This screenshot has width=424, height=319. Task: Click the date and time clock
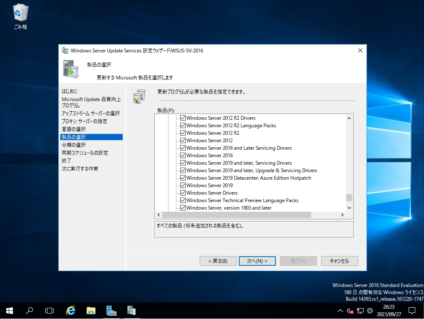[x=389, y=311]
